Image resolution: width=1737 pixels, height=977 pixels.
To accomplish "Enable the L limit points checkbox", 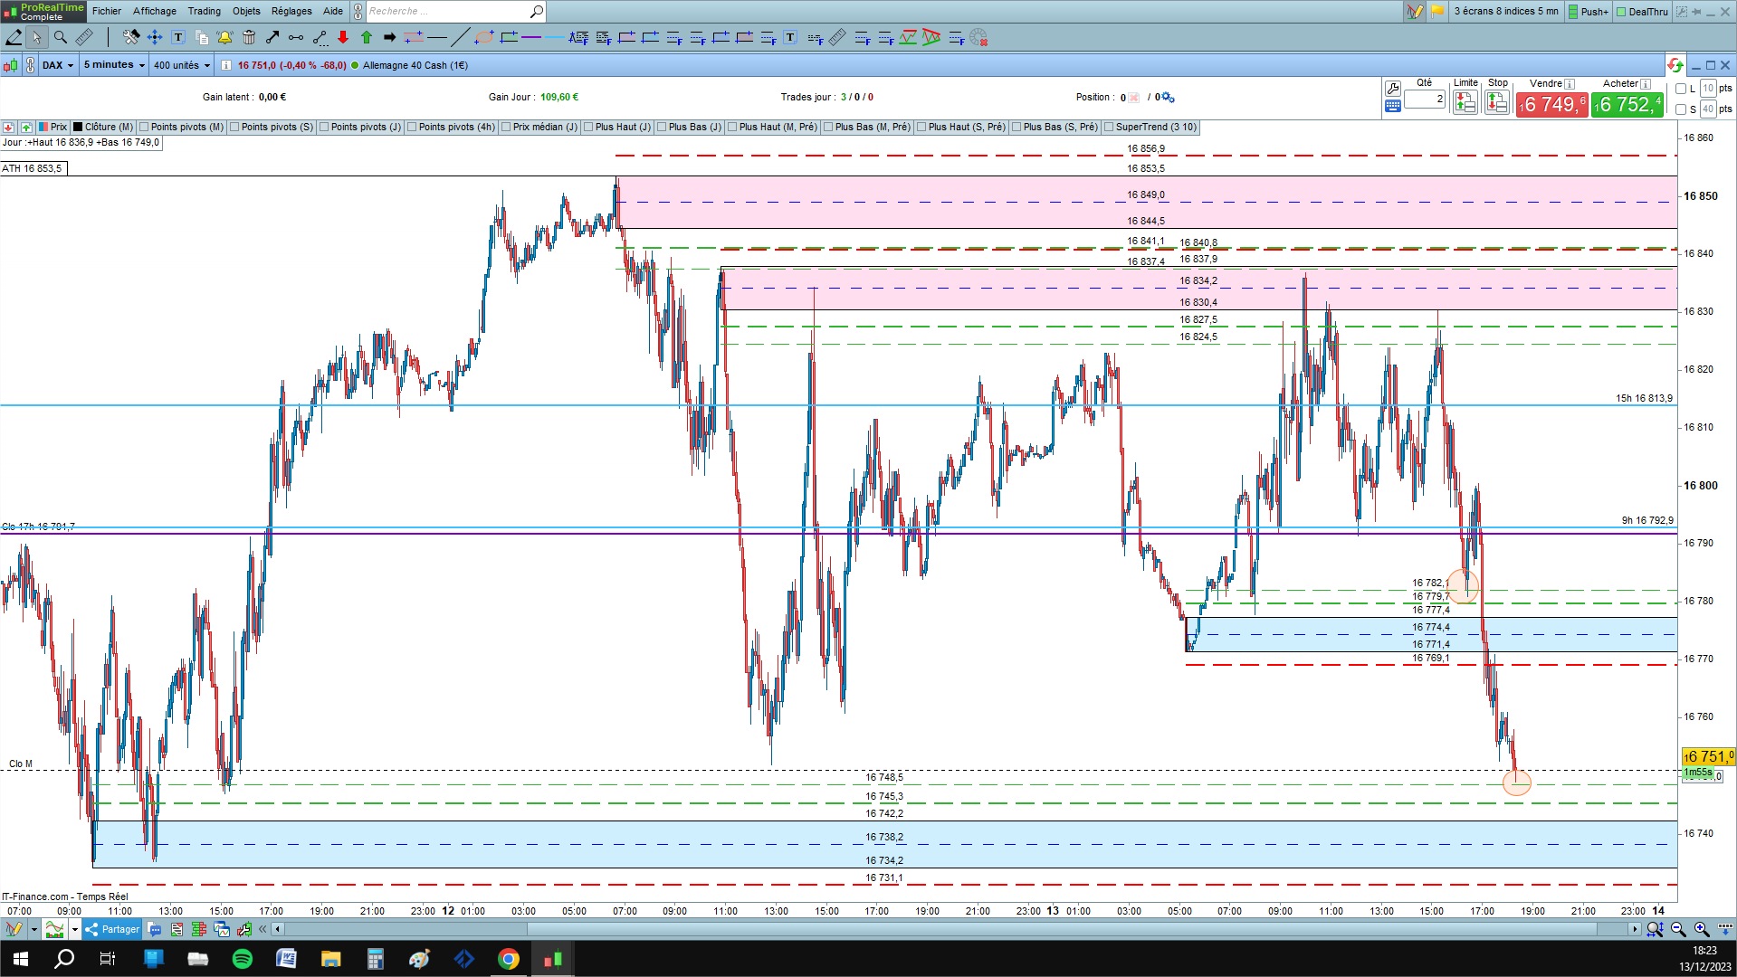I will [1681, 89].
